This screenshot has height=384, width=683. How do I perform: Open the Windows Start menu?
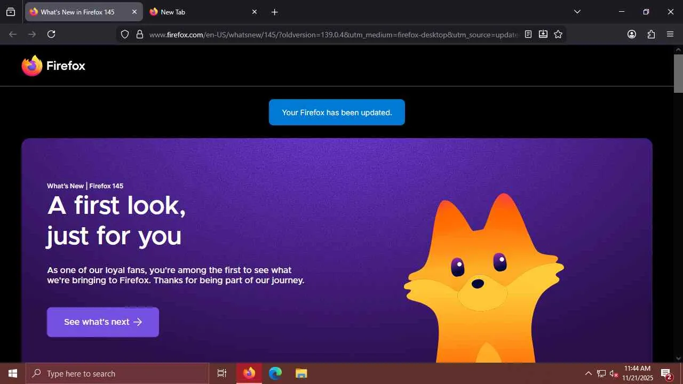tap(13, 373)
